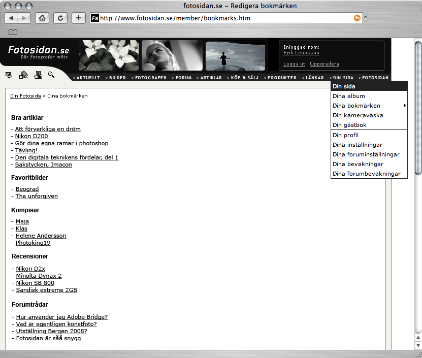Click the magnifying glass search icon
This screenshot has width=422, height=358.
pyautogui.click(x=51, y=75)
